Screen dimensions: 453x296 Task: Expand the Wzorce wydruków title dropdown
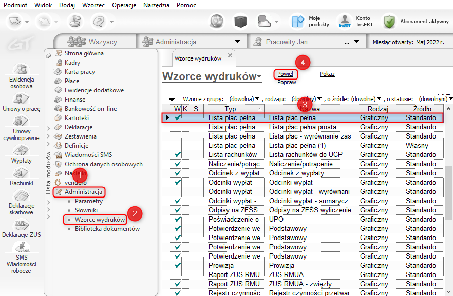coord(259,77)
